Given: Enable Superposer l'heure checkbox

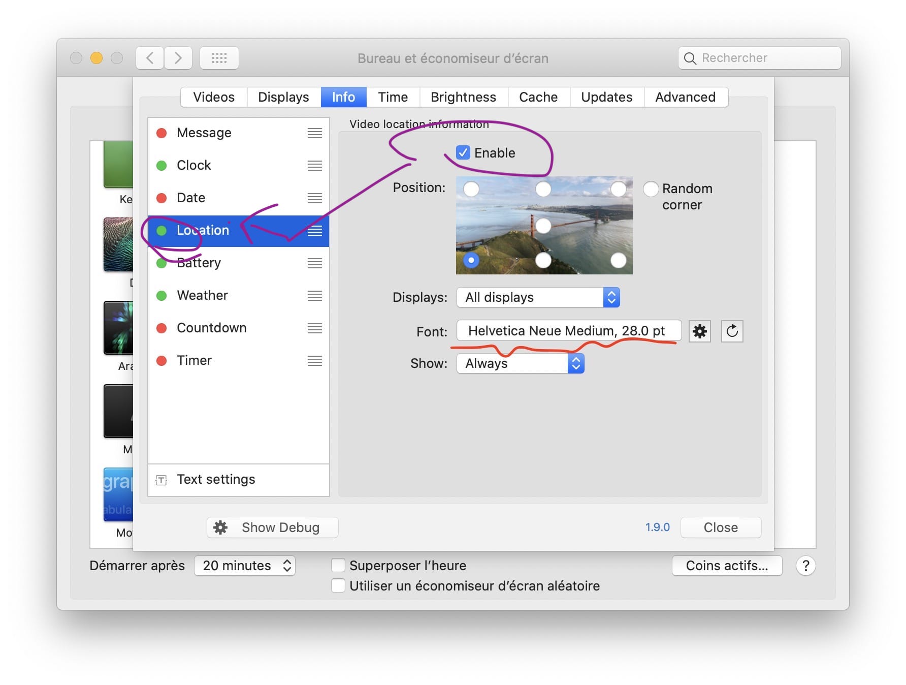Looking at the screenshot, I should tap(338, 566).
